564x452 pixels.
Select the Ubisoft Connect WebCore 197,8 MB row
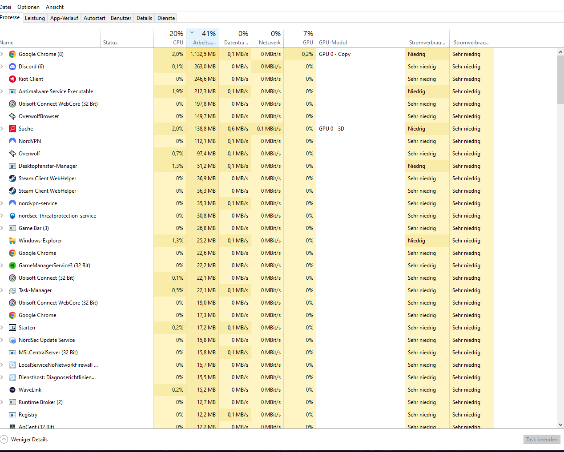[247, 104]
